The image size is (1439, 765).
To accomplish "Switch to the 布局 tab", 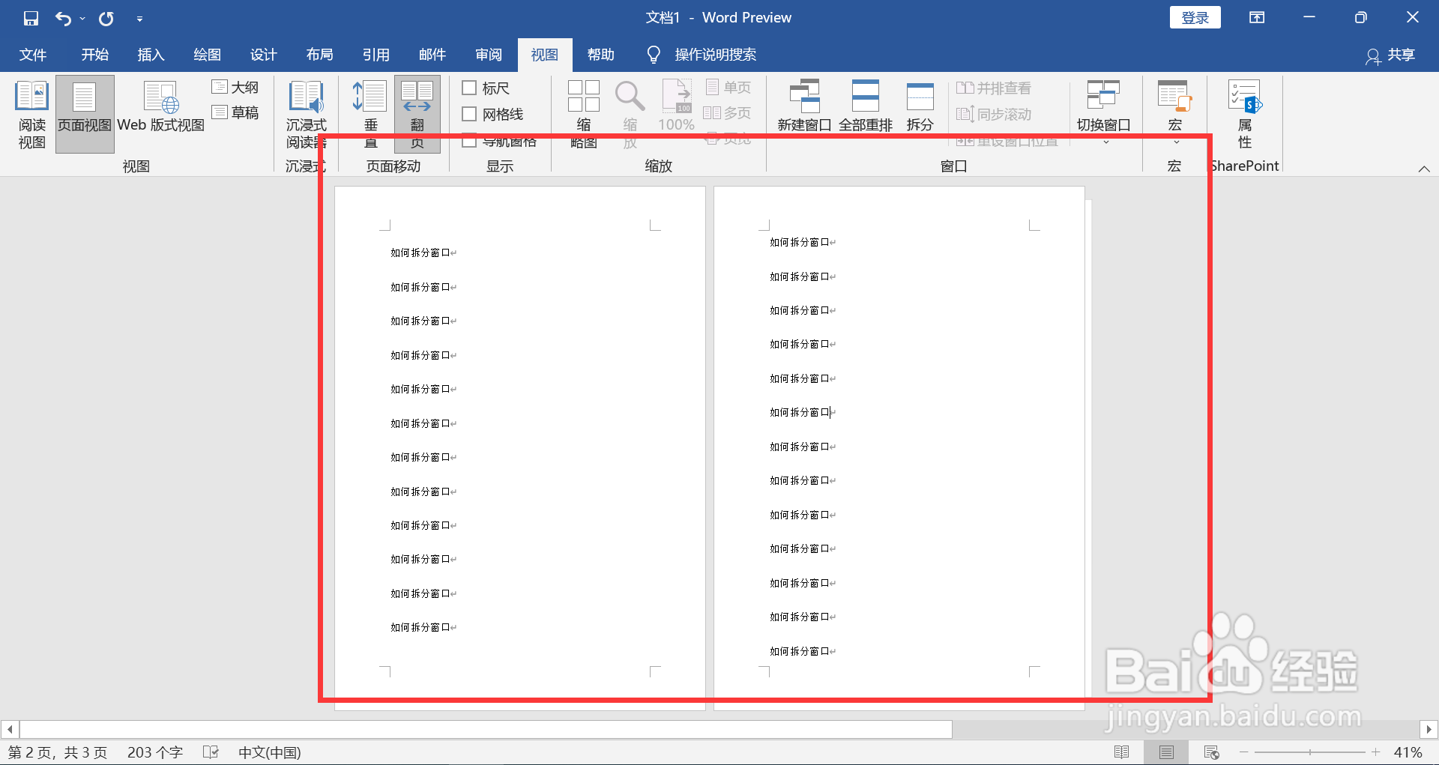I will 319,55.
